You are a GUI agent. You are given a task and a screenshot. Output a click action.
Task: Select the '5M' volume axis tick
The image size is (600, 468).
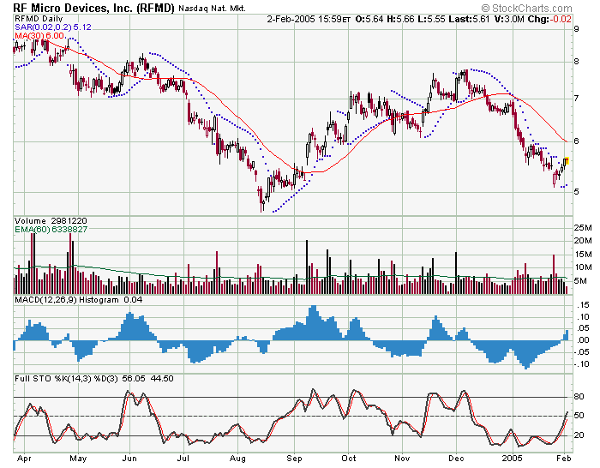tap(580, 281)
